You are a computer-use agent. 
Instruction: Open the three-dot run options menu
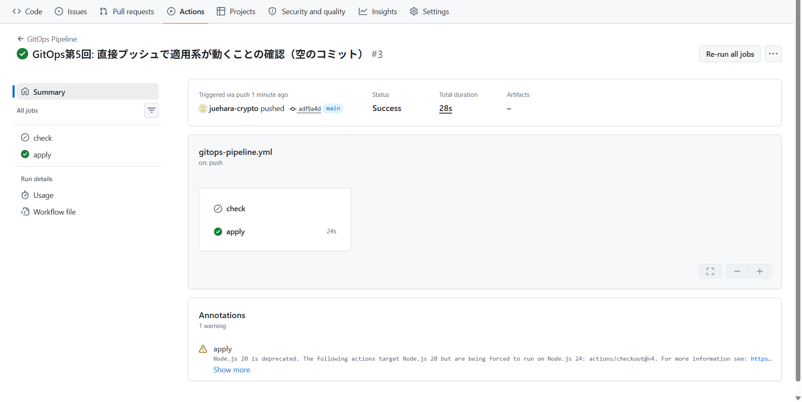pos(773,54)
